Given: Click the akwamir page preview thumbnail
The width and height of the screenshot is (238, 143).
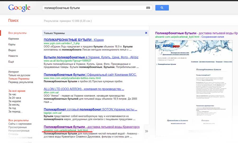Looking at the screenshot, I should 194,88.
